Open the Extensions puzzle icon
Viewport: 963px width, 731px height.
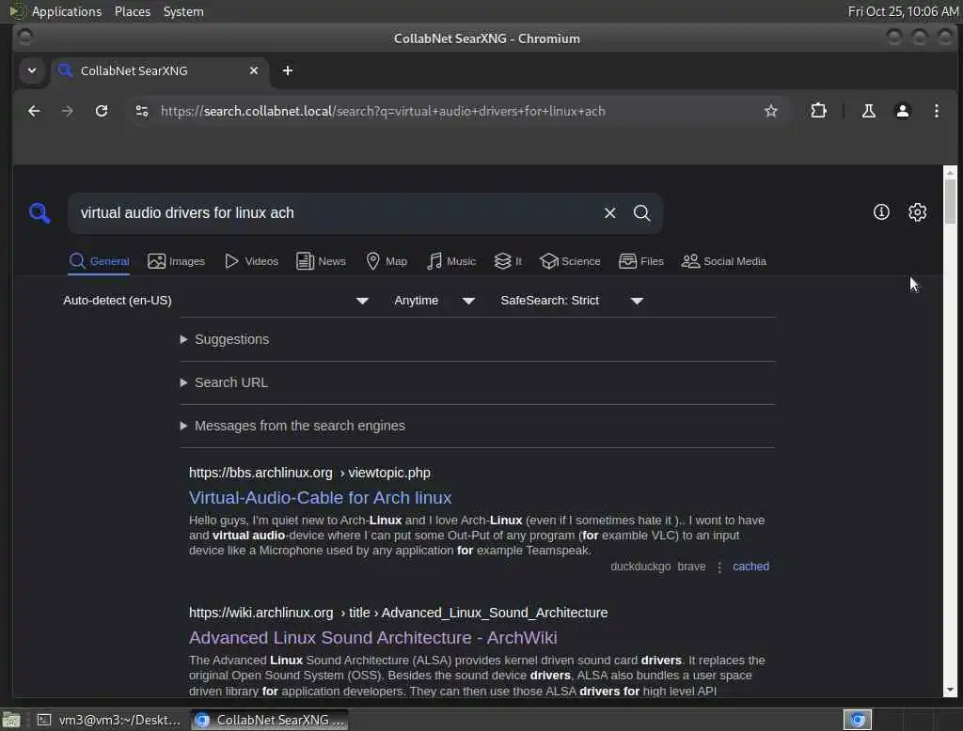tap(818, 111)
